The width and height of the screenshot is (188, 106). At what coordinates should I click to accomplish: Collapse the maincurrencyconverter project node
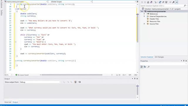click(x=142, y=11)
